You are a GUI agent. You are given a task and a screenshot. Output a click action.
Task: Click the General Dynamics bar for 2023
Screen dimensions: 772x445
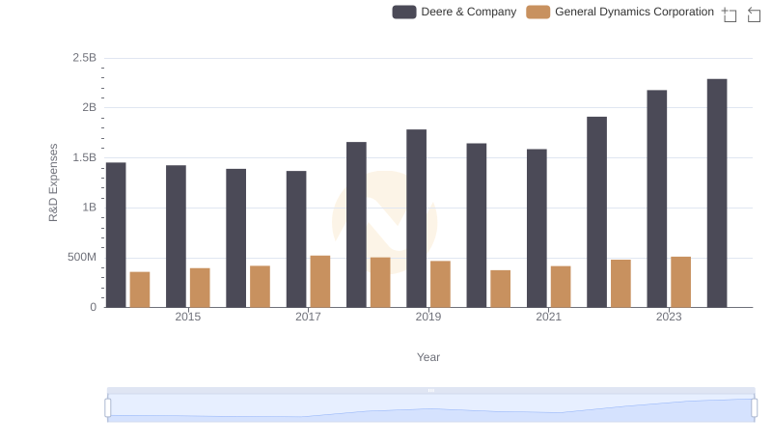click(681, 282)
